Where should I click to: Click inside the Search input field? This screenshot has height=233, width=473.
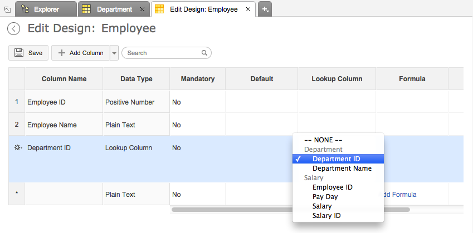pos(162,53)
